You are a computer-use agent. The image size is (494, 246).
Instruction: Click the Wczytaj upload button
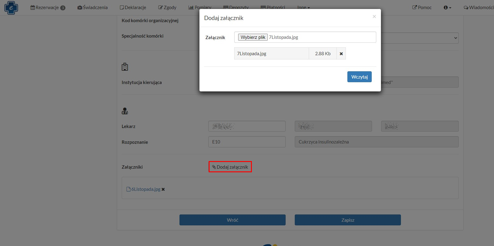(x=359, y=77)
